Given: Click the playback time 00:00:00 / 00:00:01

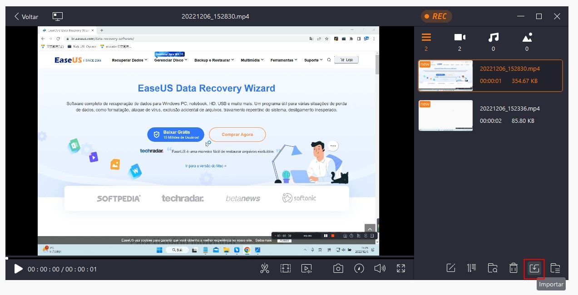Looking at the screenshot, I should click(62, 269).
